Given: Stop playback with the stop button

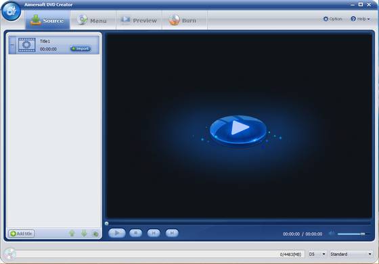Looking at the screenshot, I should [135, 233].
